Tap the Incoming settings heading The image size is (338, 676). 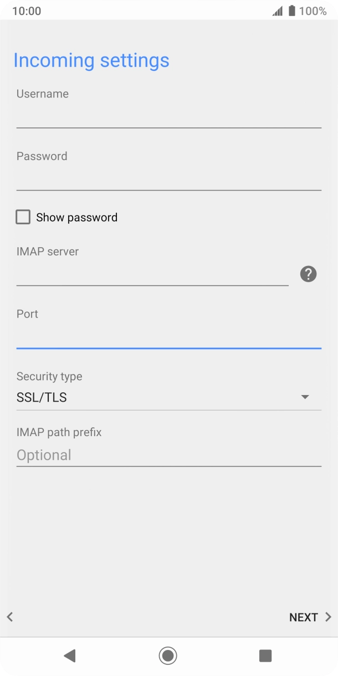[x=91, y=60]
